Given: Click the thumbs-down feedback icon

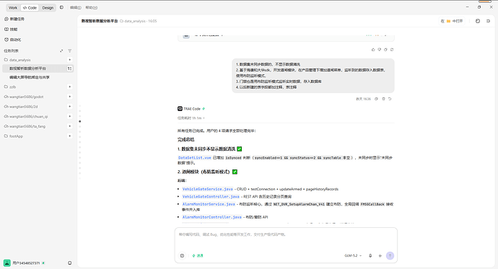Looking at the screenshot, I should coord(379,50).
